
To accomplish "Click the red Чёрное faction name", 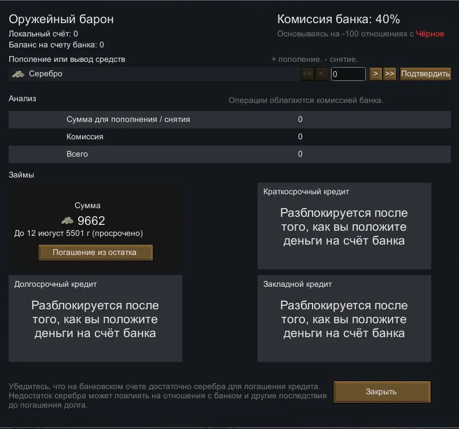I will pos(430,34).
